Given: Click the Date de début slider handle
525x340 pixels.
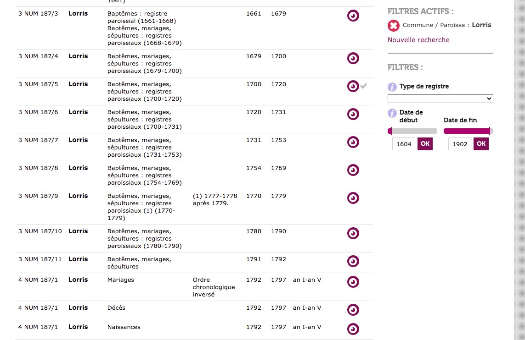Looking at the screenshot, I should coord(390,131).
